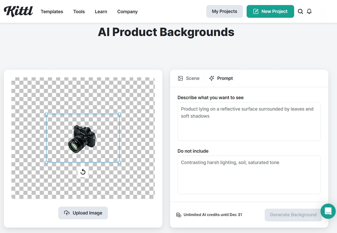Rotate the camera using the rotate icon
The height and width of the screenshot is (233, 337).
[x=83, y=171]
